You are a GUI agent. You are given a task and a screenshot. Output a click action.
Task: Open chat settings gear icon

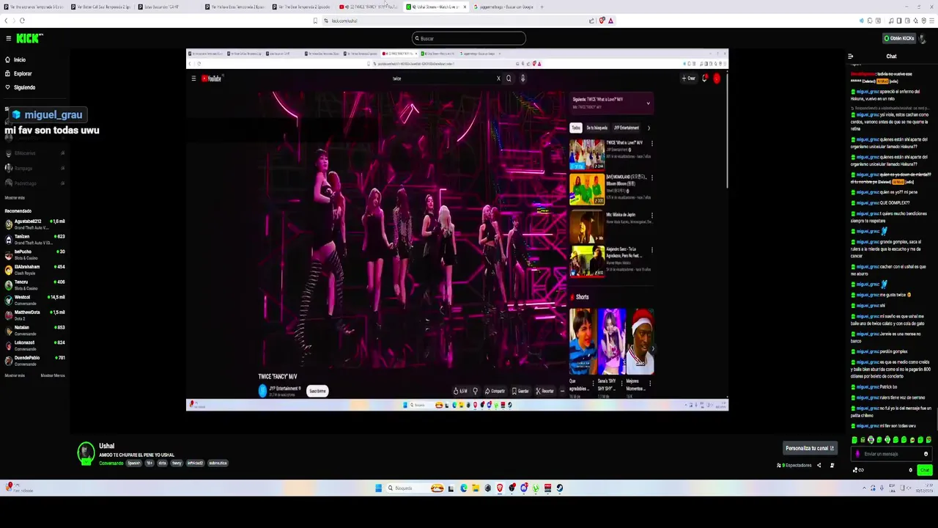(x=911, y=470)
